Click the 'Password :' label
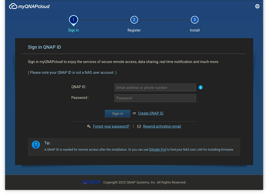268x195 pixels. [x=80, y=97]
